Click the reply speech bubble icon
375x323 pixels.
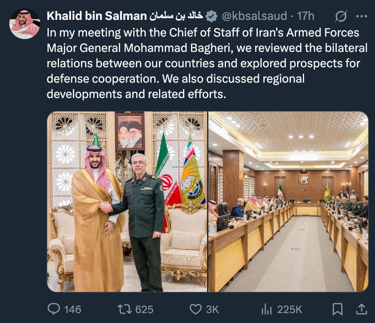coord(53,309)
